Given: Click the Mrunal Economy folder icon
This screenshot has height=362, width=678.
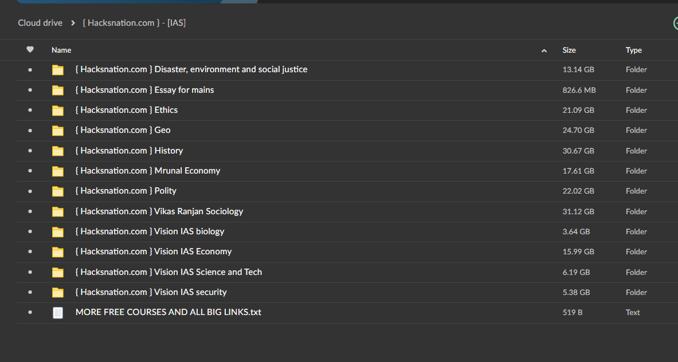Looking at the screenshot, I should click(x=57, y=171).
